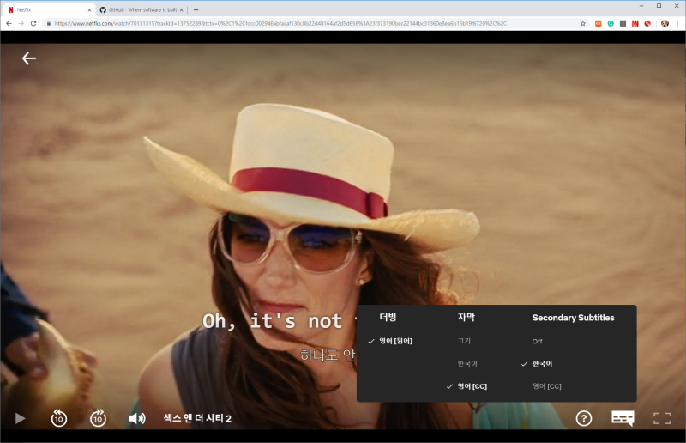Close the Netflix tab
This screenshot has width=686, height=443.
click(x=89, y=9)
